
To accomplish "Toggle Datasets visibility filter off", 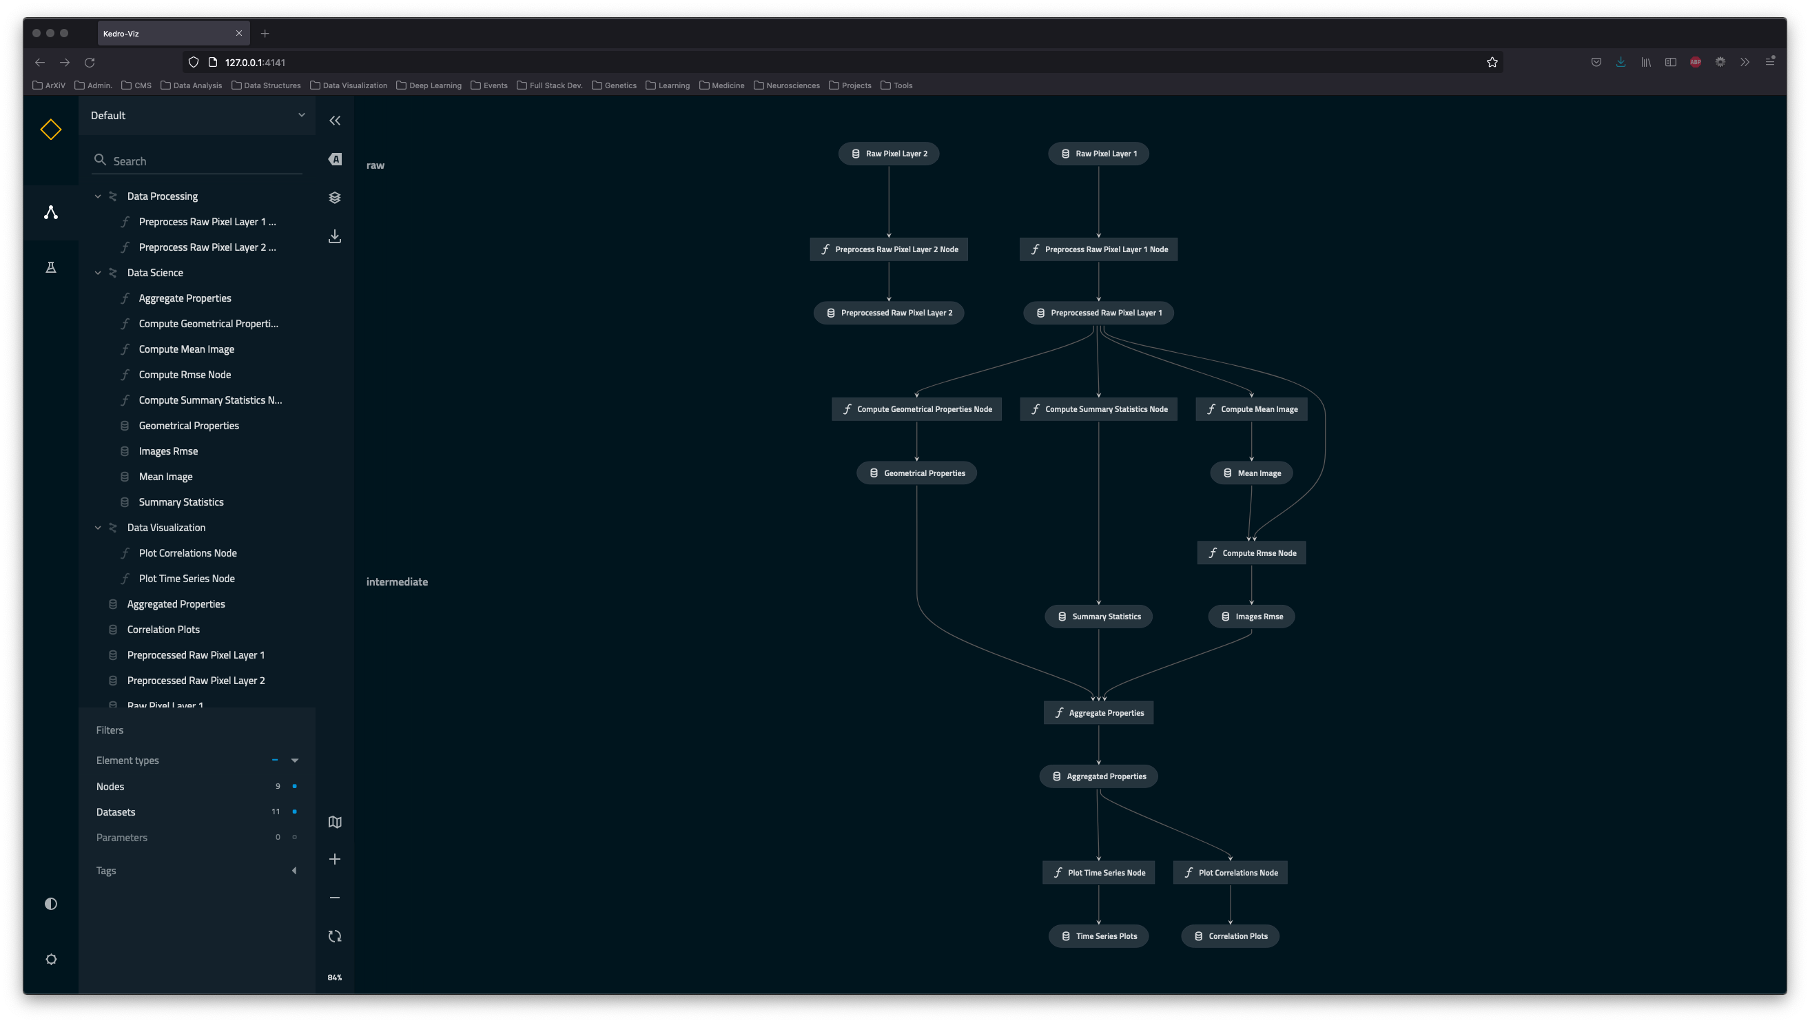I will pos(295,812).
